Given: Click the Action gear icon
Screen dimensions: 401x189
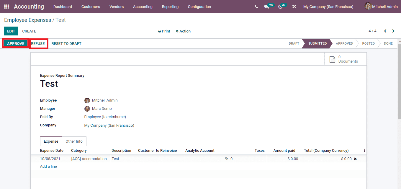Looking at the screenshot, I should (183, 31).
